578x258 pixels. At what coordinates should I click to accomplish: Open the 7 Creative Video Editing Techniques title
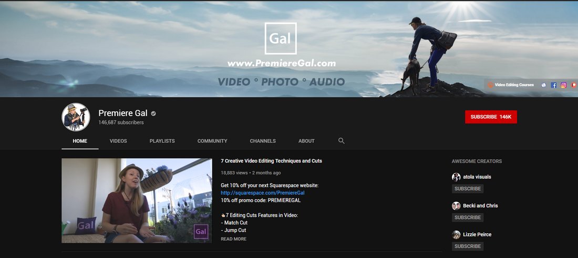pyautogui.click(x=271, y=161)
